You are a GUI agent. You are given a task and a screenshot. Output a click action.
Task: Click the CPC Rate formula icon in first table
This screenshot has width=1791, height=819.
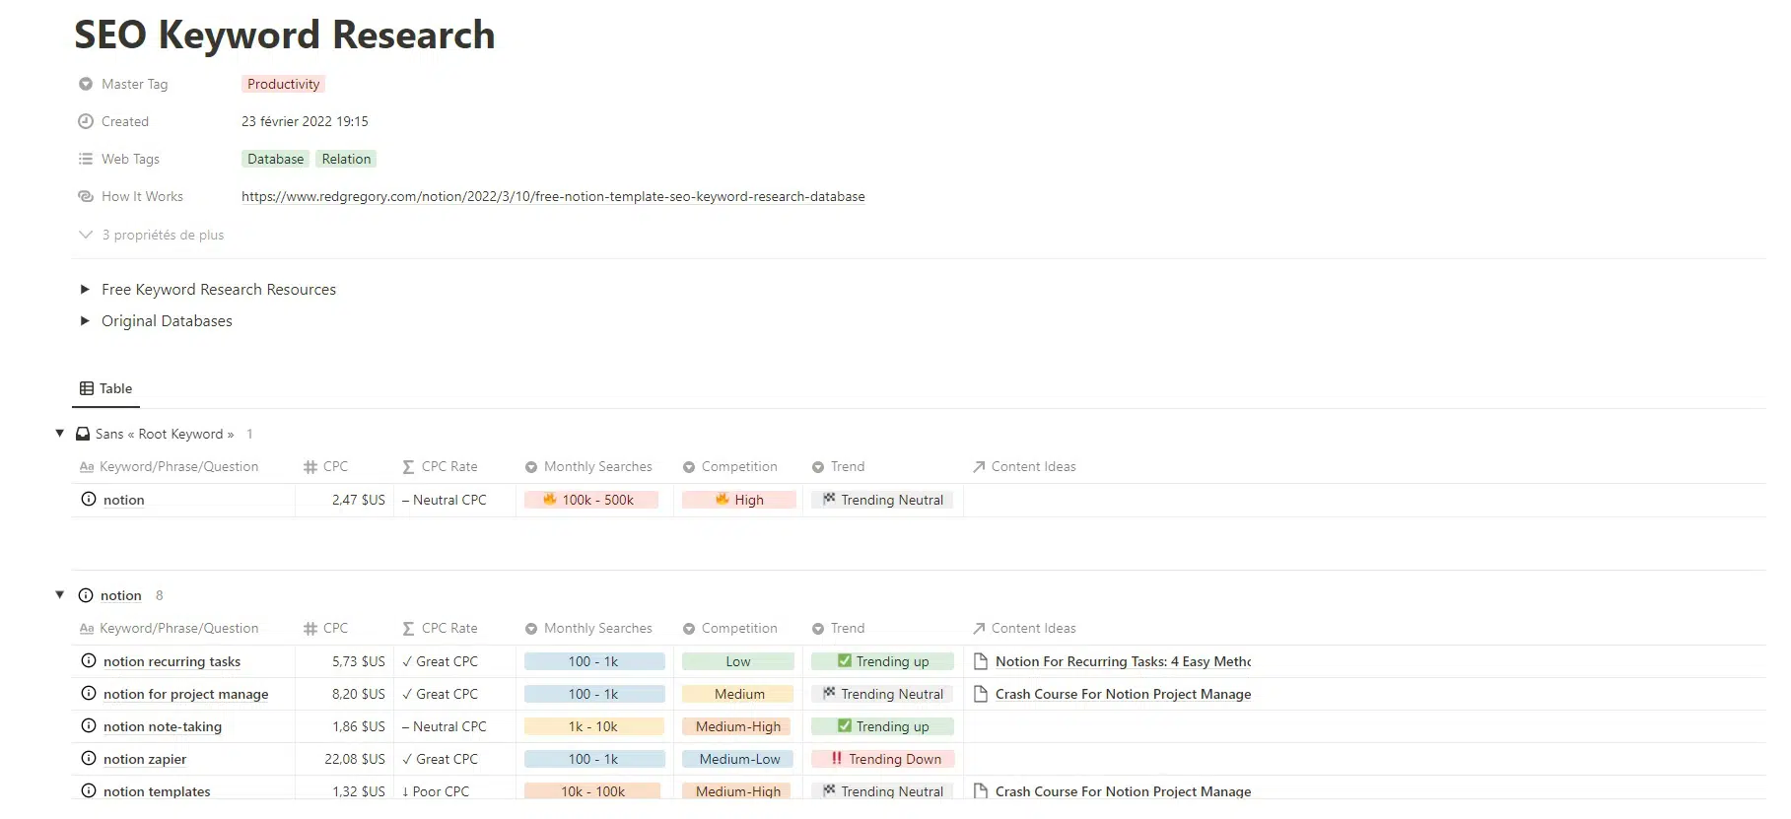[x=408, y=467]
